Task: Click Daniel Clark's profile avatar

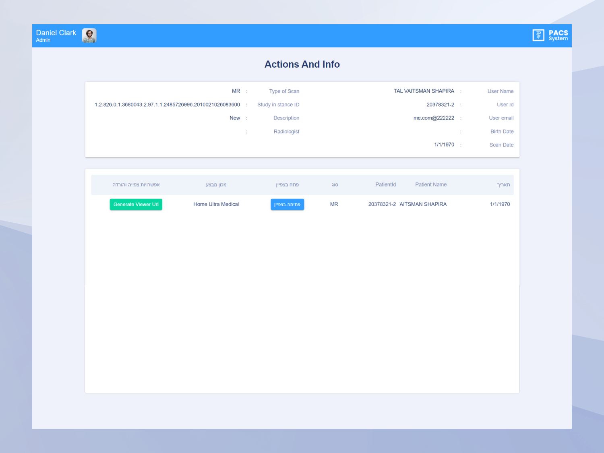Action: (89, 35)
